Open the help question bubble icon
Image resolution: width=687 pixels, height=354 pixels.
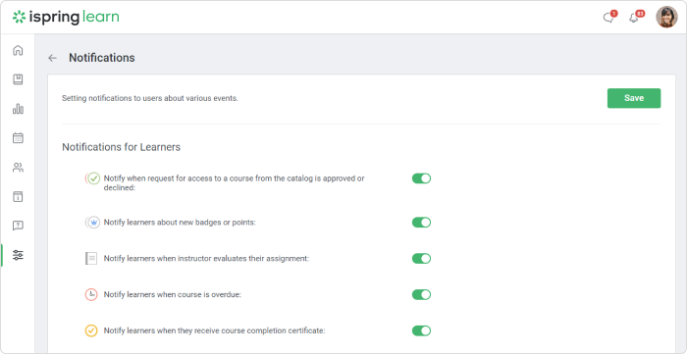18,226
